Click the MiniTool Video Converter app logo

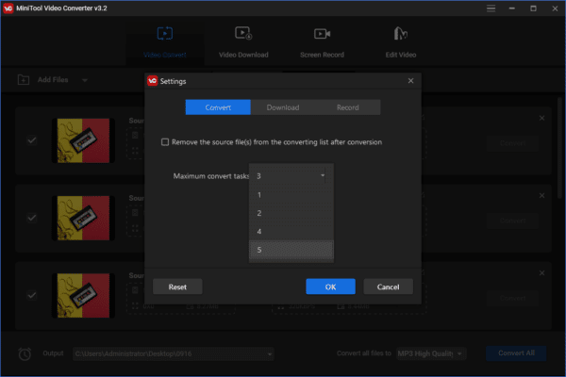pyautogui.click(x=8, y=8)
